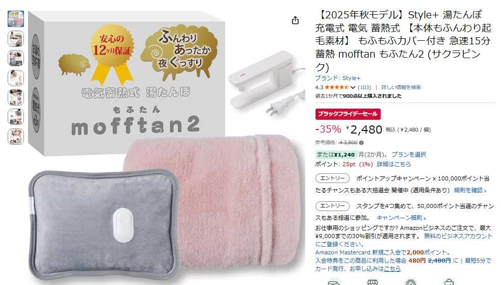The width and height of the screenshot is (501, 285).
Task: Open the 103 customer reviews link
Action: pos(364,87)
